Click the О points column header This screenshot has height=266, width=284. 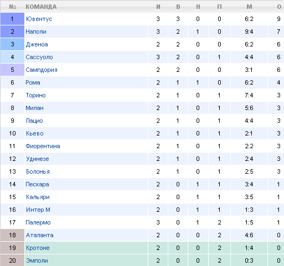[x=279, y=7]
